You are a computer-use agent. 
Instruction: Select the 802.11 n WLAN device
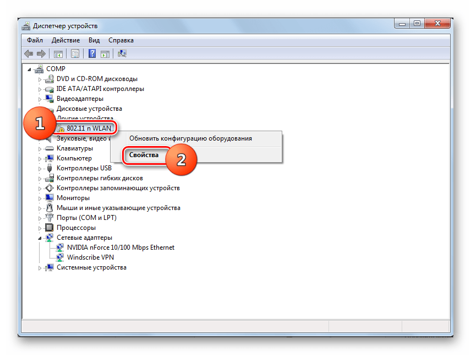(89, 128)
